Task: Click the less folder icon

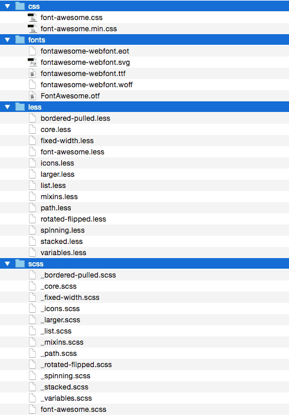Action: tap(20, 107)
